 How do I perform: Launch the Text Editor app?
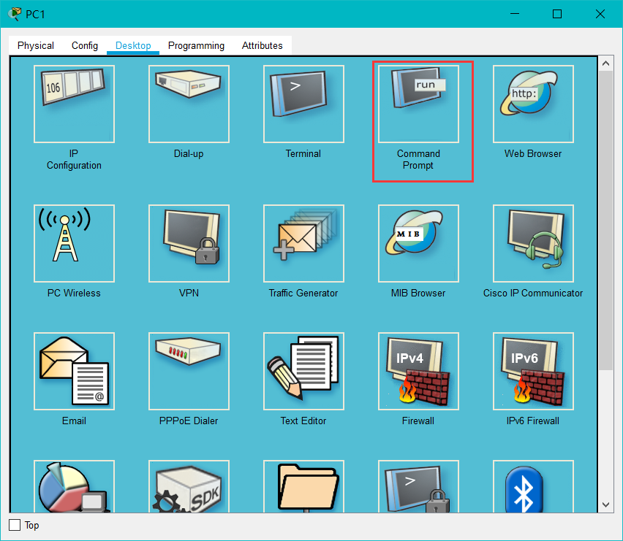pos(303,371)
